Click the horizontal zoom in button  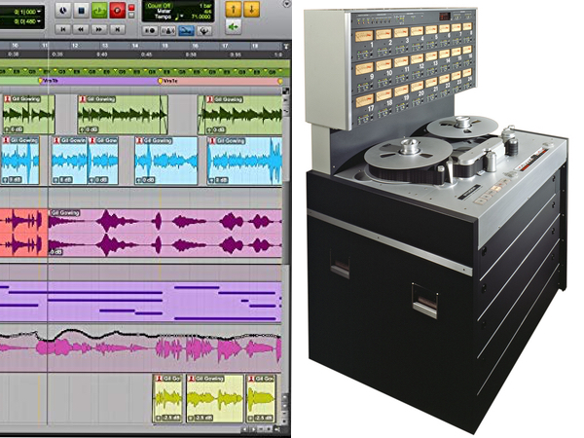[x=269, y=429]
